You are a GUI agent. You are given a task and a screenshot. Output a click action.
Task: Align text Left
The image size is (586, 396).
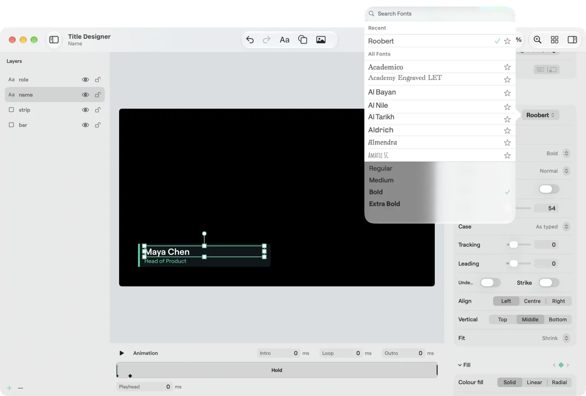pyautogui.click(x=506, y=301)
